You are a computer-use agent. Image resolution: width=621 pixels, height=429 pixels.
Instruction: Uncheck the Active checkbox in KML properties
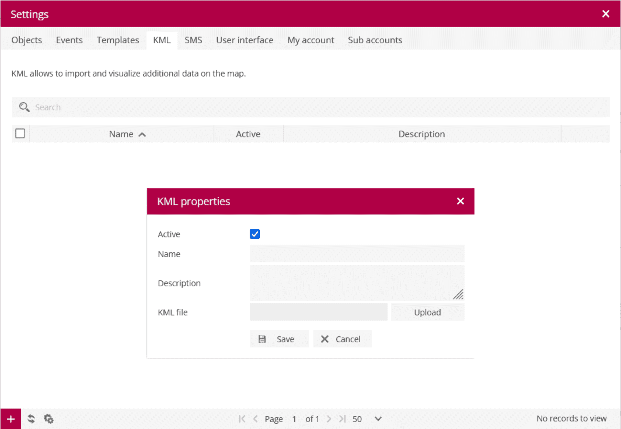click(255, 234)
